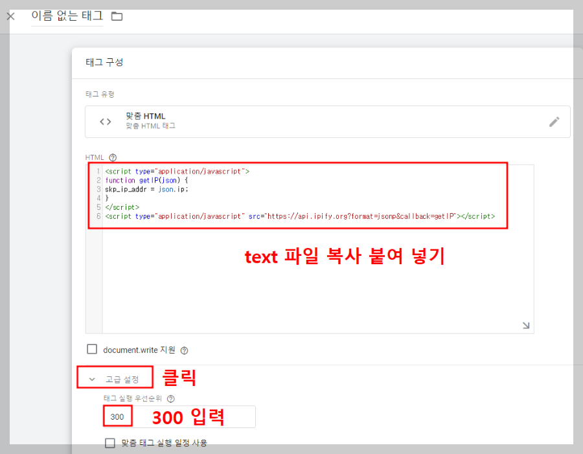Click code line 'skp_ip_addr = json.ip;'

tap(147, 189)
